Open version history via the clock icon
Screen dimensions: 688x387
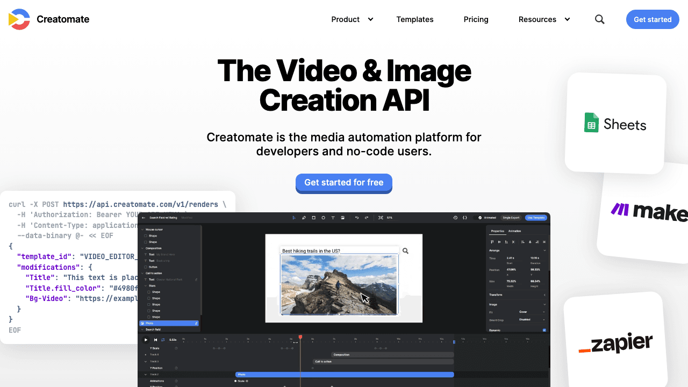(455, 218)
